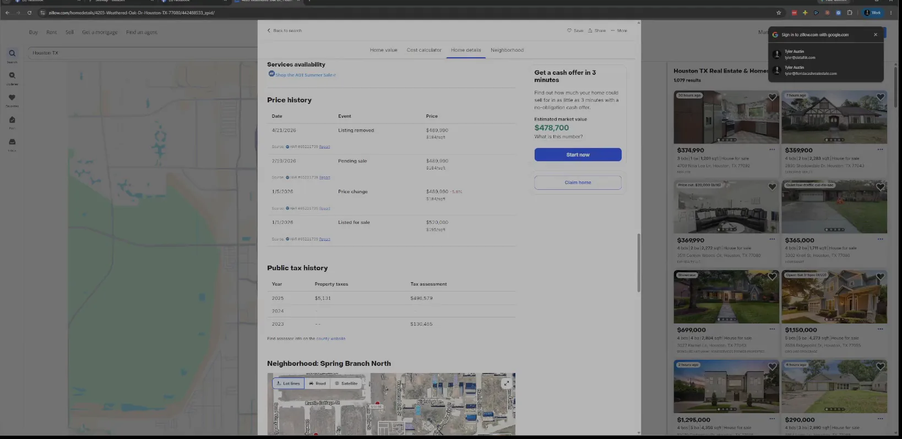The image size is (902, 439).
Task: Report the 4/21/2026 Listing removed entry
Action: click(324, 147)
